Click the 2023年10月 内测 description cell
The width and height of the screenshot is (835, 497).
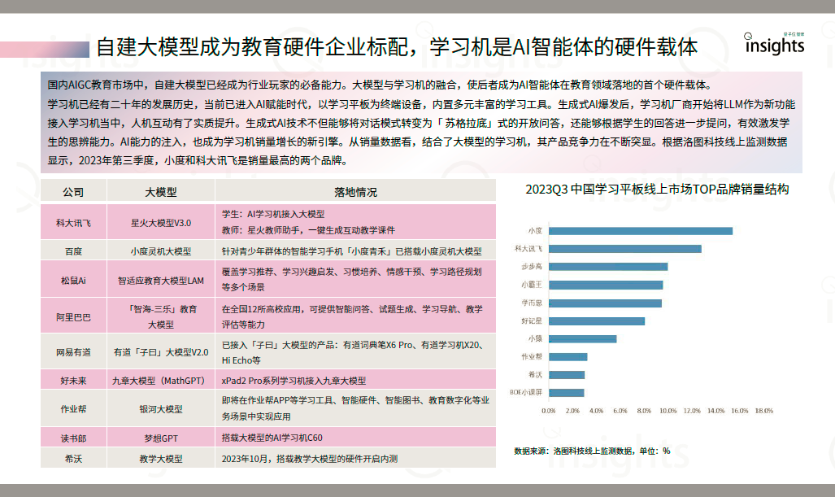click(356, 458)
